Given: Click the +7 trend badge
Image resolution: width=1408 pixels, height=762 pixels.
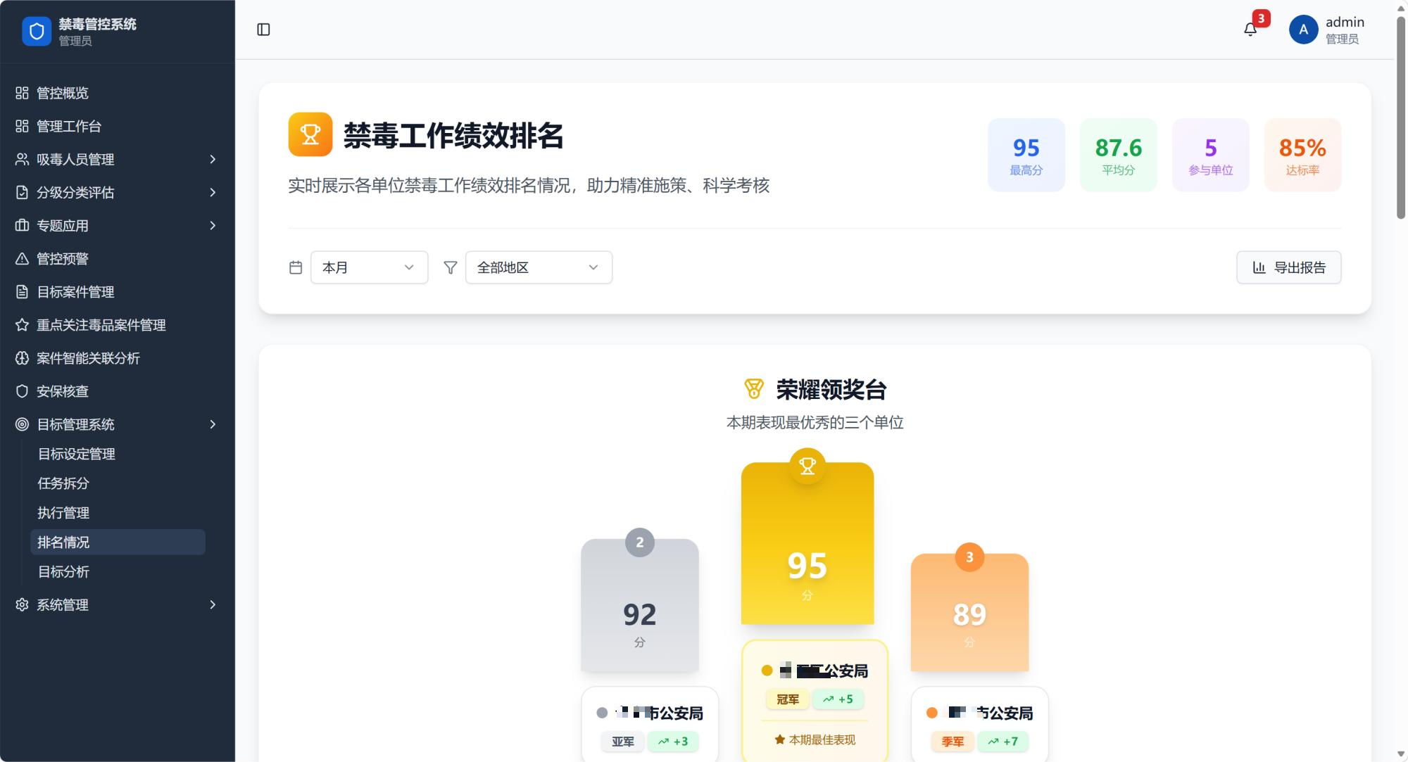Looking at the screenshot, I should (x=1002, y=742).
